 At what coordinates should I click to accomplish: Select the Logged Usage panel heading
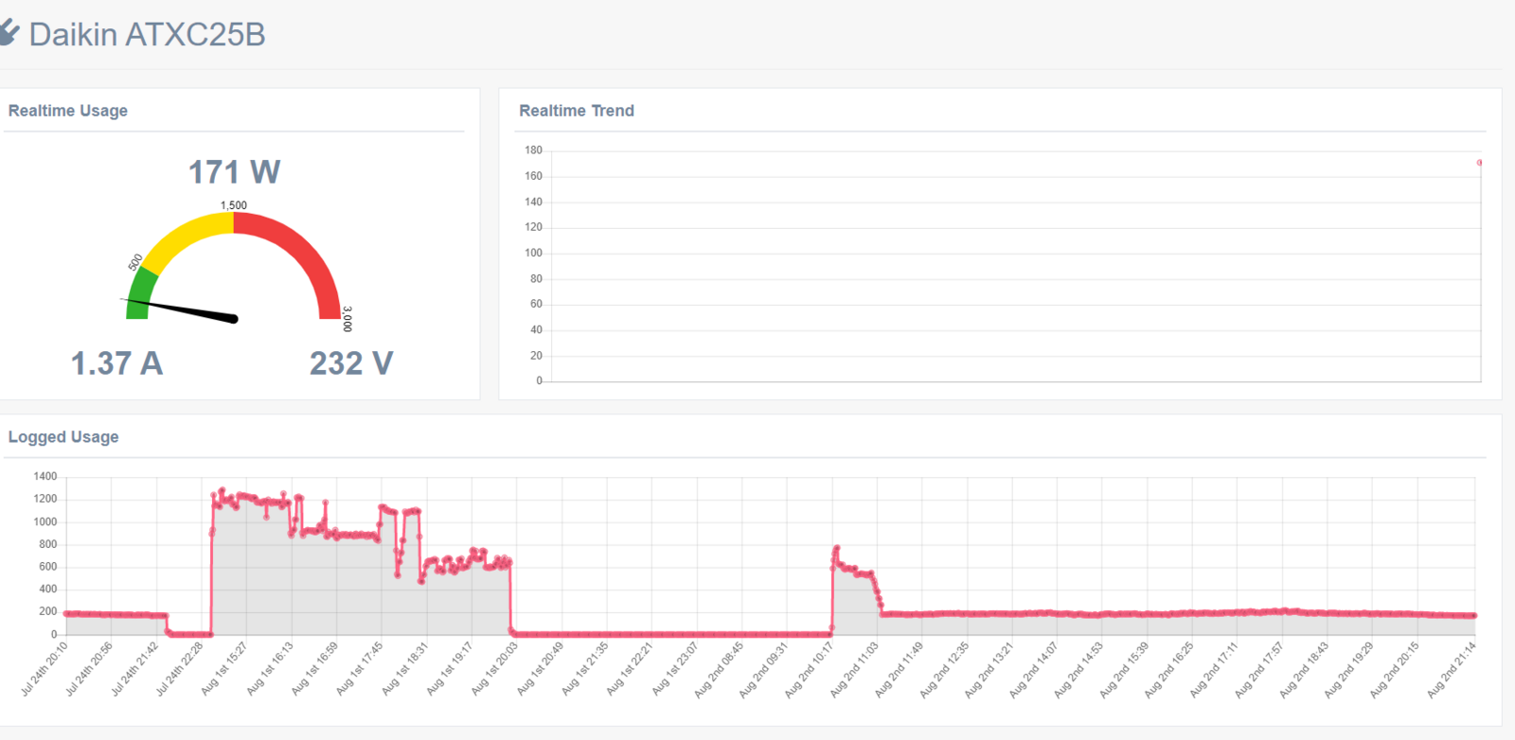(63, 437)
